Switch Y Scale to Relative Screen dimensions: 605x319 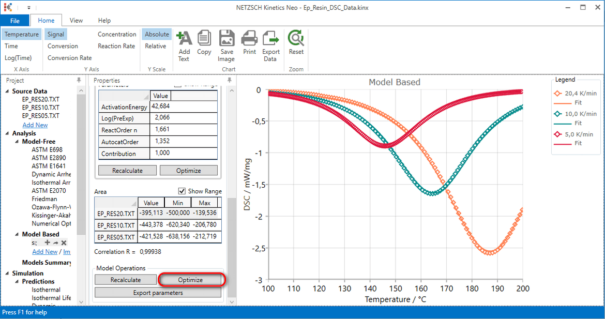(156, 45)
